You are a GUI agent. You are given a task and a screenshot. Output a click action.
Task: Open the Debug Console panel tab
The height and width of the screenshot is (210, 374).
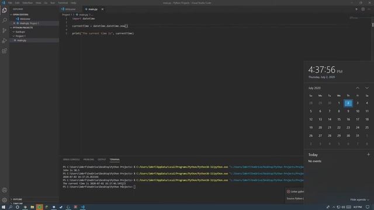tap(71, 159)
